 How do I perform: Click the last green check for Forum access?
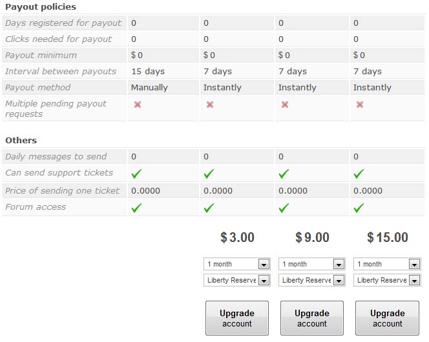click(x=359, y=208)
